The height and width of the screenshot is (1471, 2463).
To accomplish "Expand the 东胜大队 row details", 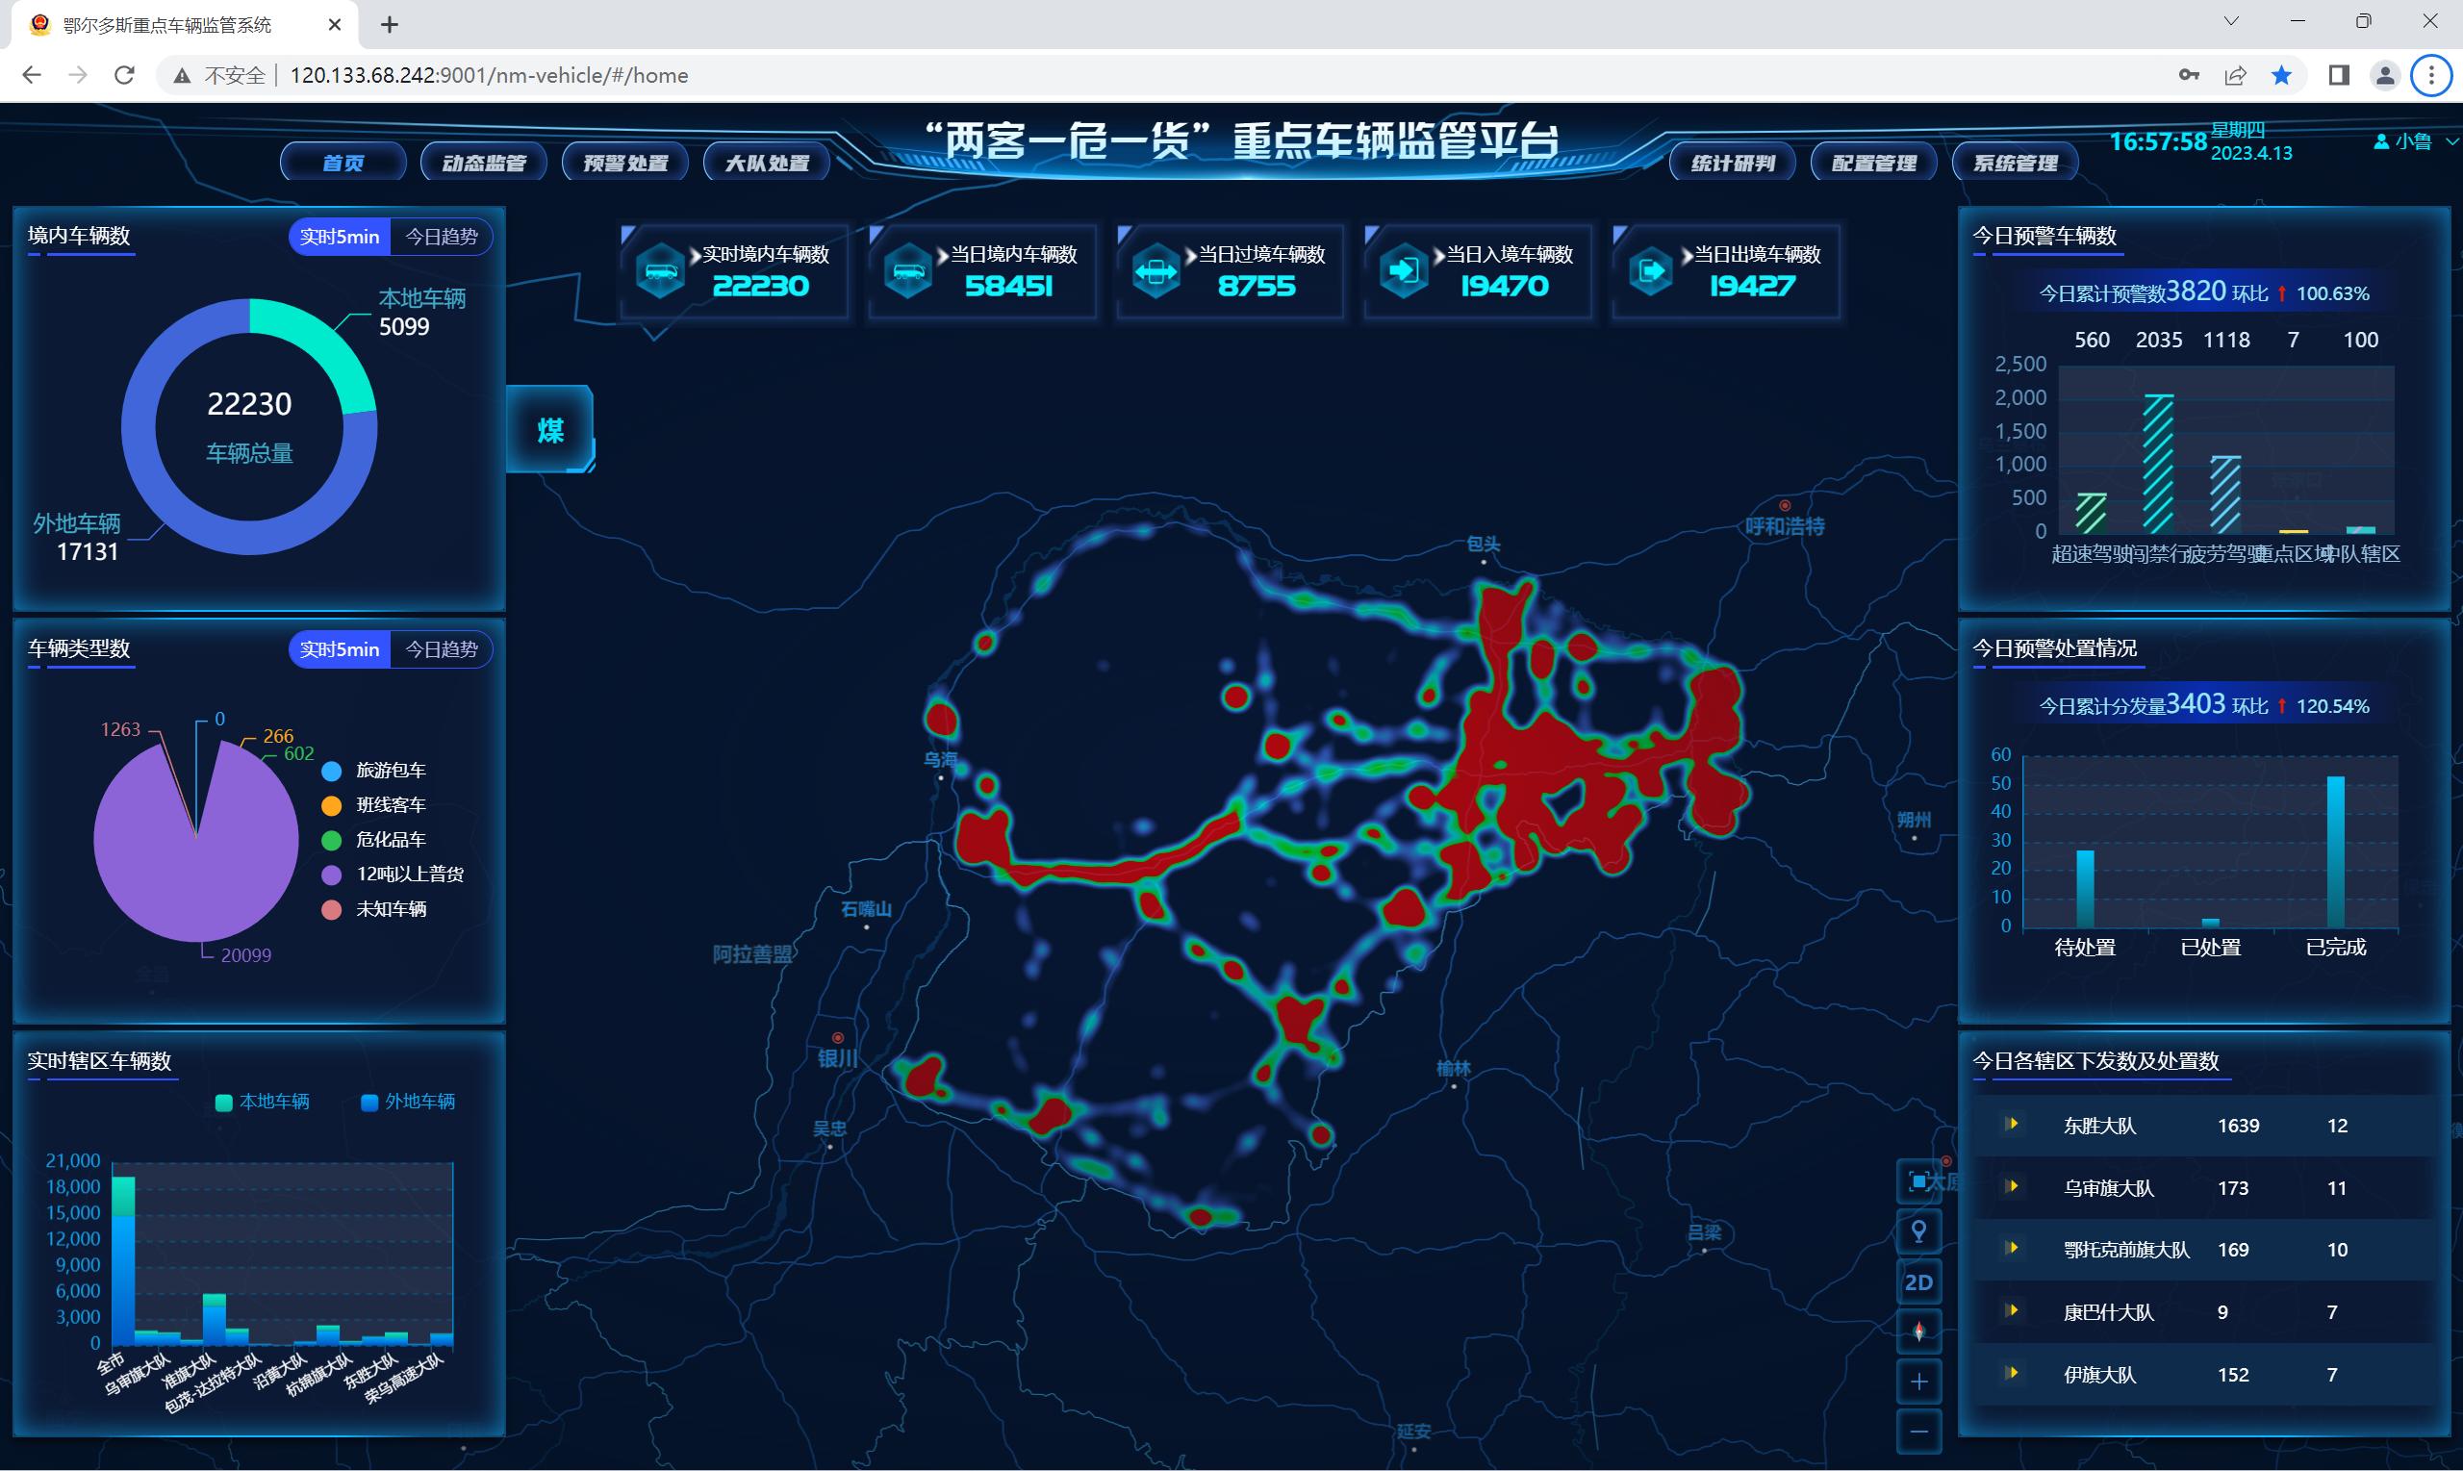I will point(2012,1125).
